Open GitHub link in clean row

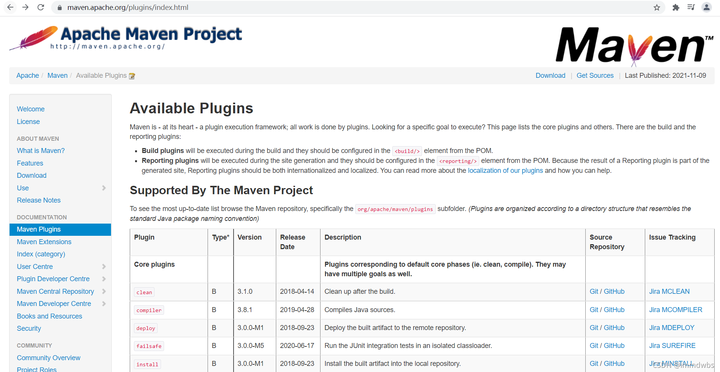614,291
